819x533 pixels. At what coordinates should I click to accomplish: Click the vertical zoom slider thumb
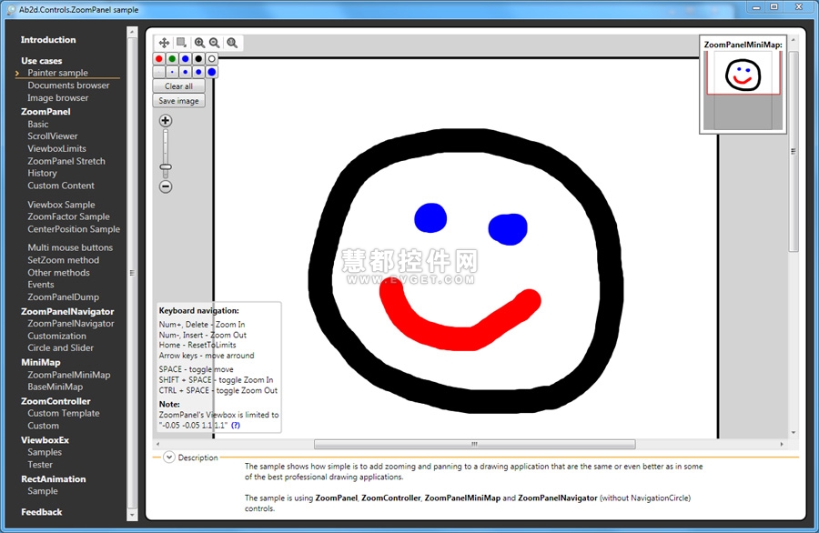click(x=166, y=166)
